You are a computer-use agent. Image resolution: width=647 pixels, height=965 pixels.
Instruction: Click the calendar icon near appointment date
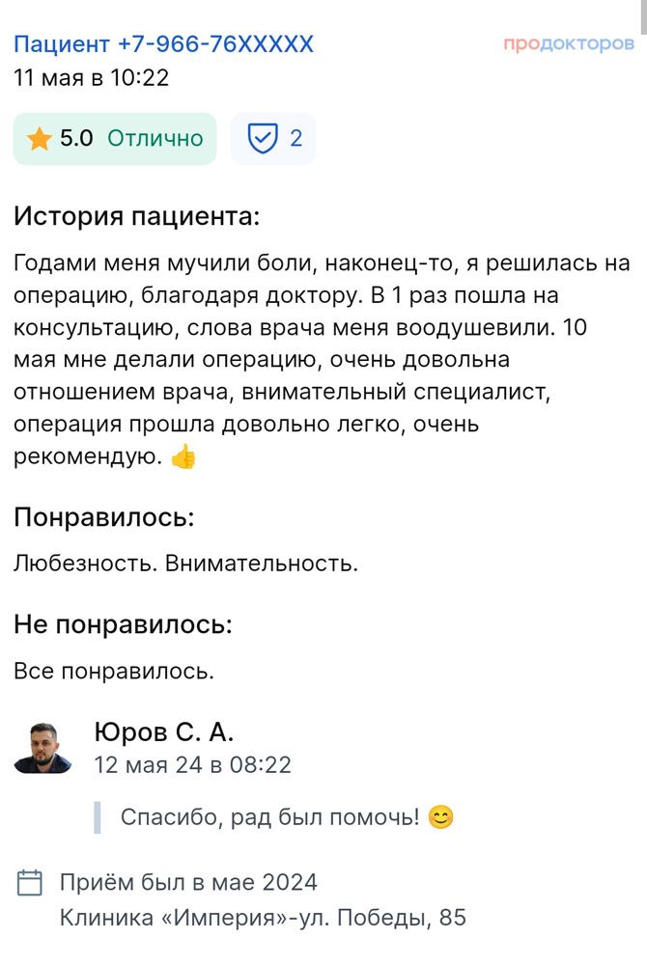click(31, 882)
